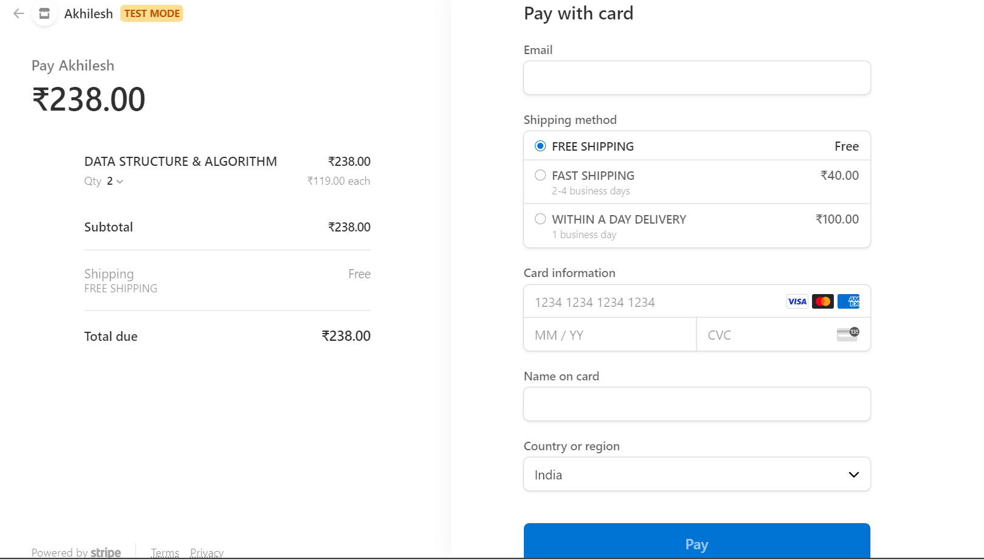The width and height of the screenshot is (984, 559).
Task: Click the Name on card field
Action: 697,403
